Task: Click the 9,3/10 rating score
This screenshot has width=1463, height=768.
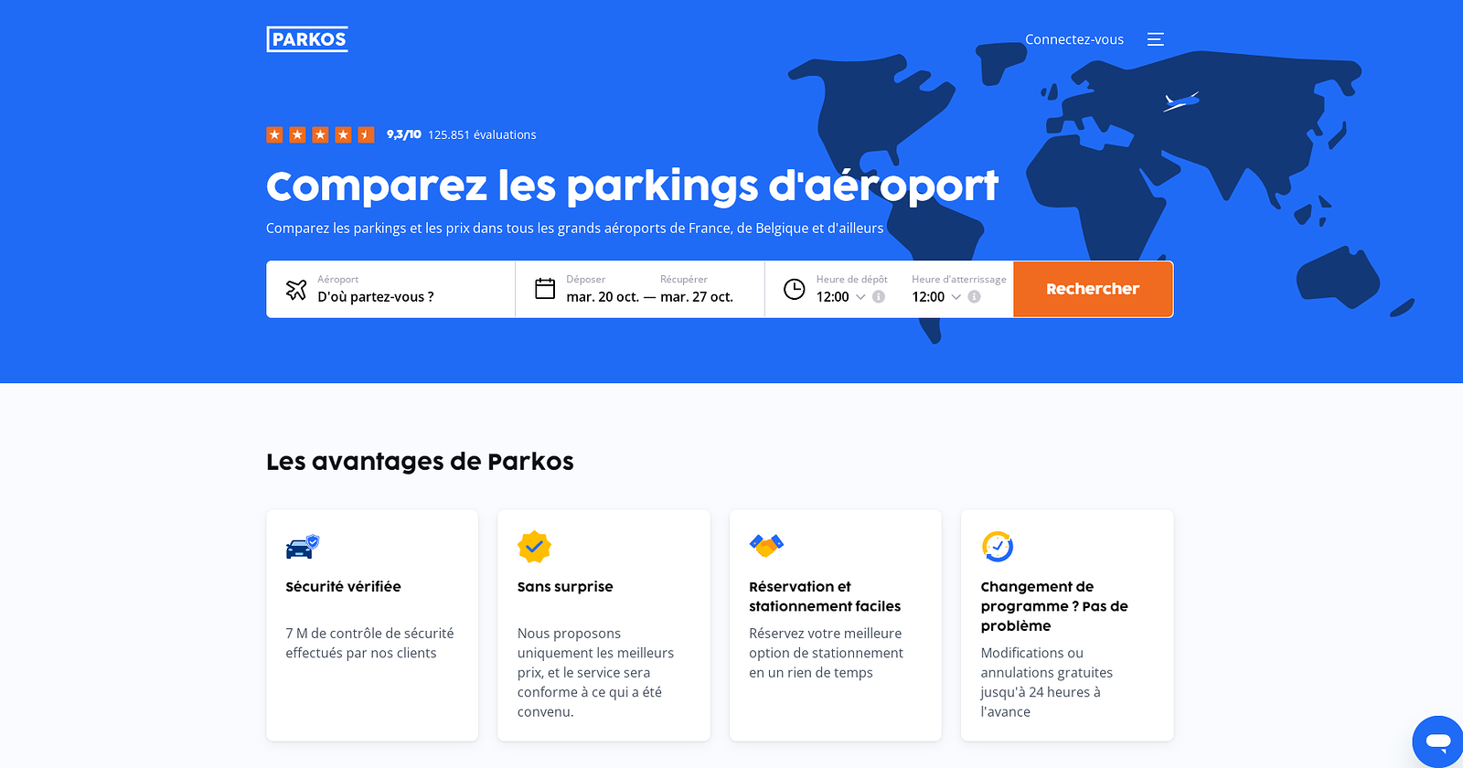Action: (404, 134)
